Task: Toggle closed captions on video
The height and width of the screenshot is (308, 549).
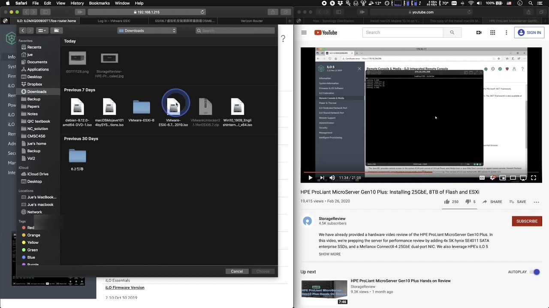Action: pyautogui.click(x=482, y=178)
